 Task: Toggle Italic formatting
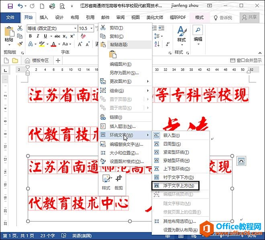(38, 36)
